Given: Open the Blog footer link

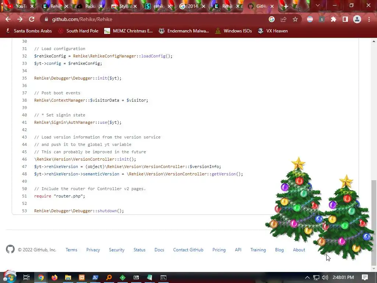Looking at the screenshot, I should tap(279, 250).
